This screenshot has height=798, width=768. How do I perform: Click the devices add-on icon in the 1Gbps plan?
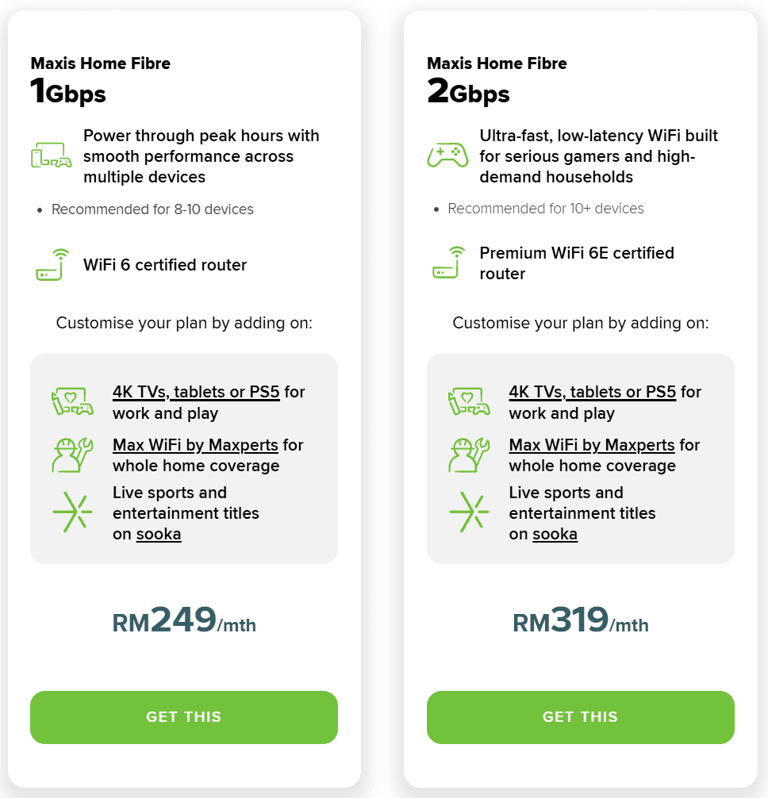click(x=72, y=402)
